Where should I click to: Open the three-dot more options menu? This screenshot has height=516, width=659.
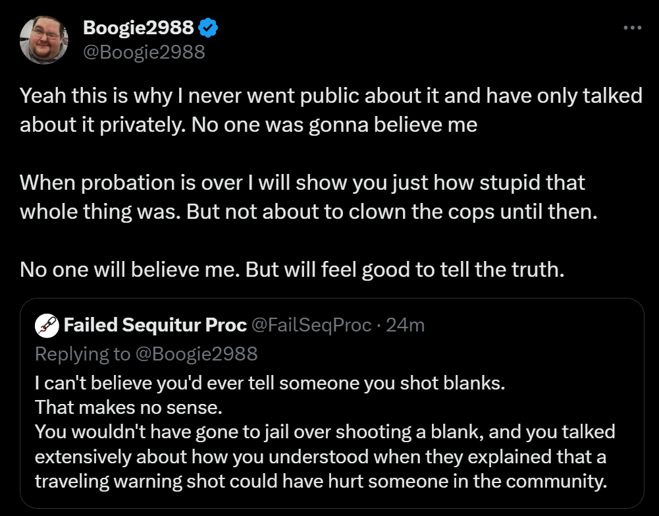point(631,28)
